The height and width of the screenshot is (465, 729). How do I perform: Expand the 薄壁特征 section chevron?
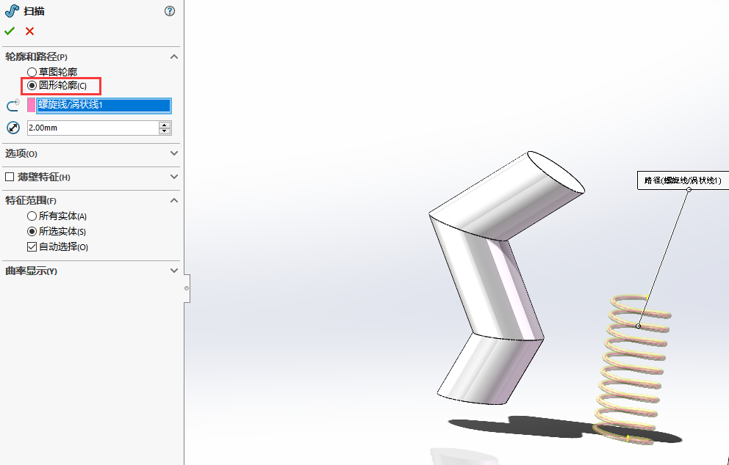[174, 177]
